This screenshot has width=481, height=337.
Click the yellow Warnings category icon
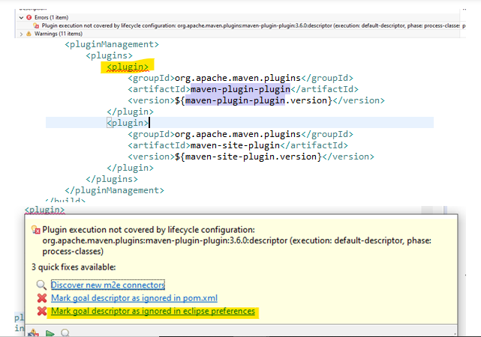[29, 34]
